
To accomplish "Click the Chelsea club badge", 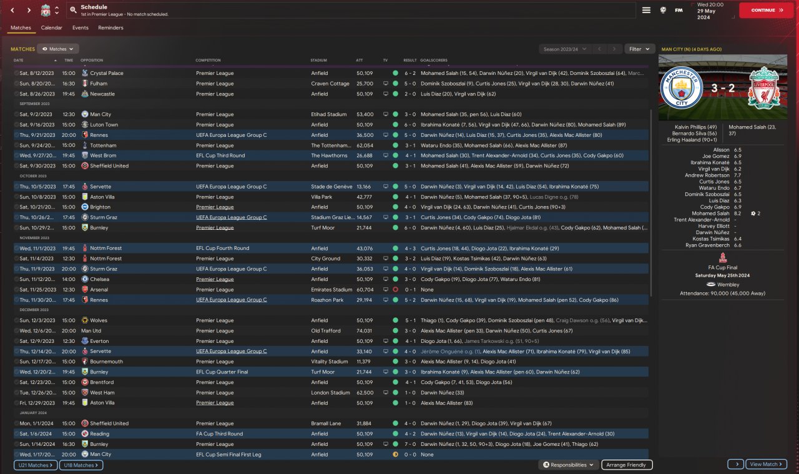I will [x=84, y=279].
